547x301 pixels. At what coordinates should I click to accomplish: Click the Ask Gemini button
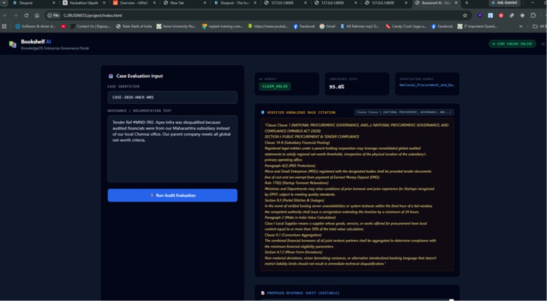(x=504, y=3)
